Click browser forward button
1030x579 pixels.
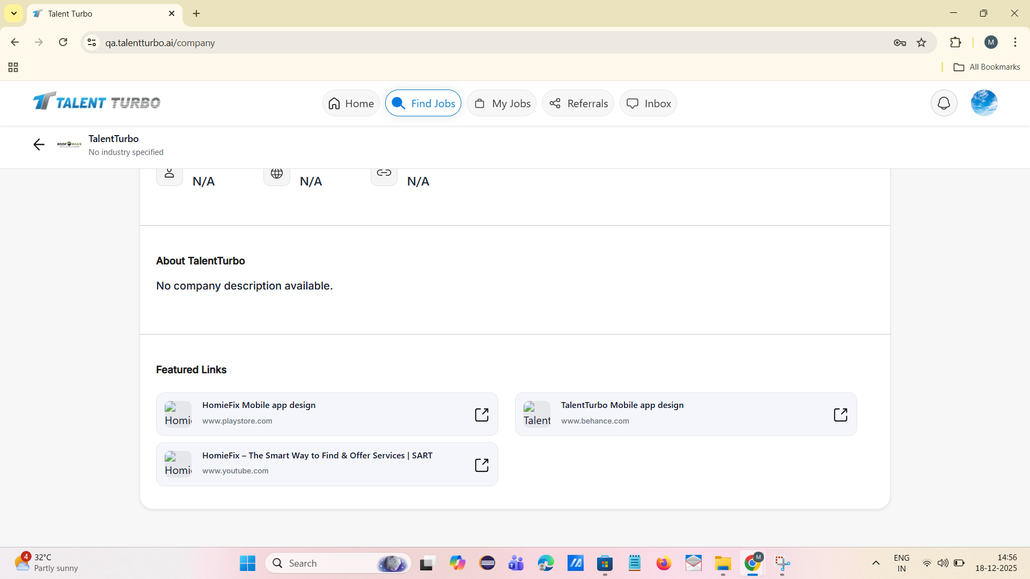click(x=39, y=42)
